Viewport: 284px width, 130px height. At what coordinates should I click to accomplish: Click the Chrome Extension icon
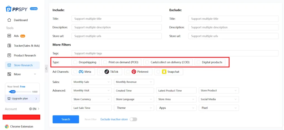point(7,126)
